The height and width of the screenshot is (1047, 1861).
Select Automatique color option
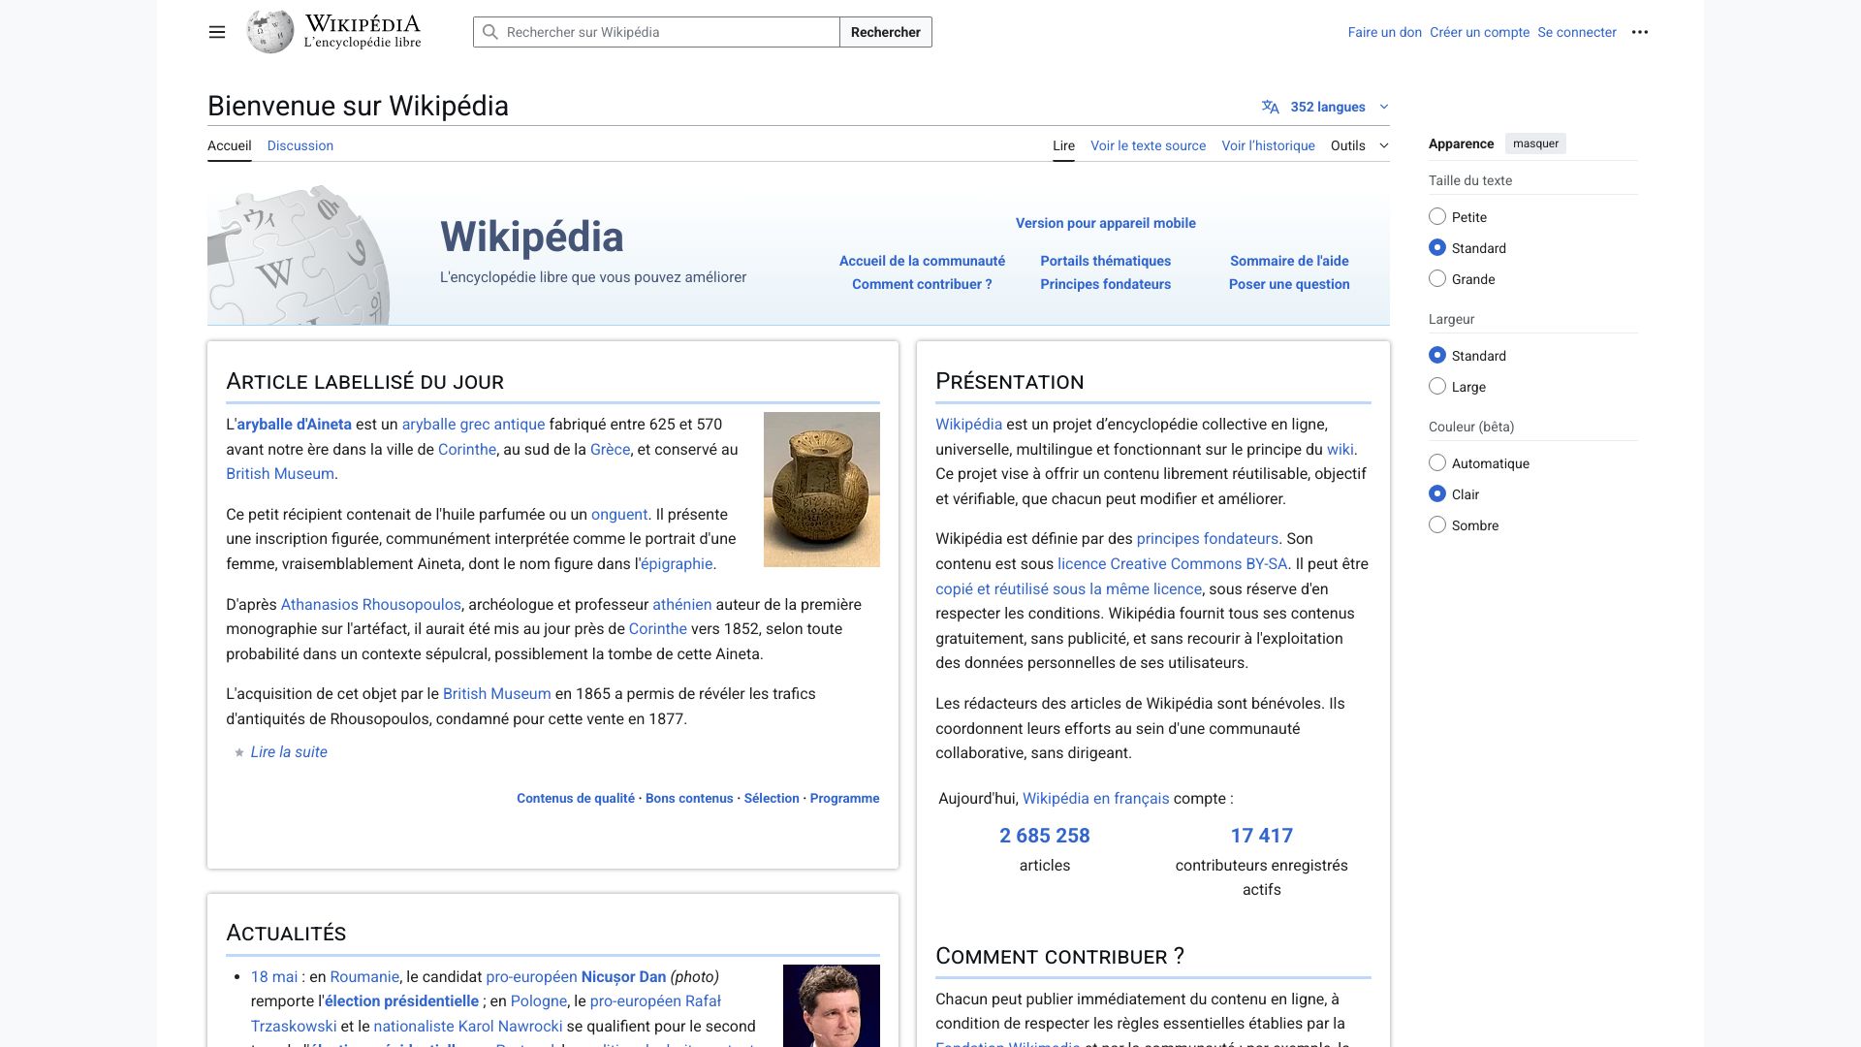pyautogui.click(x=1437, y=463)
